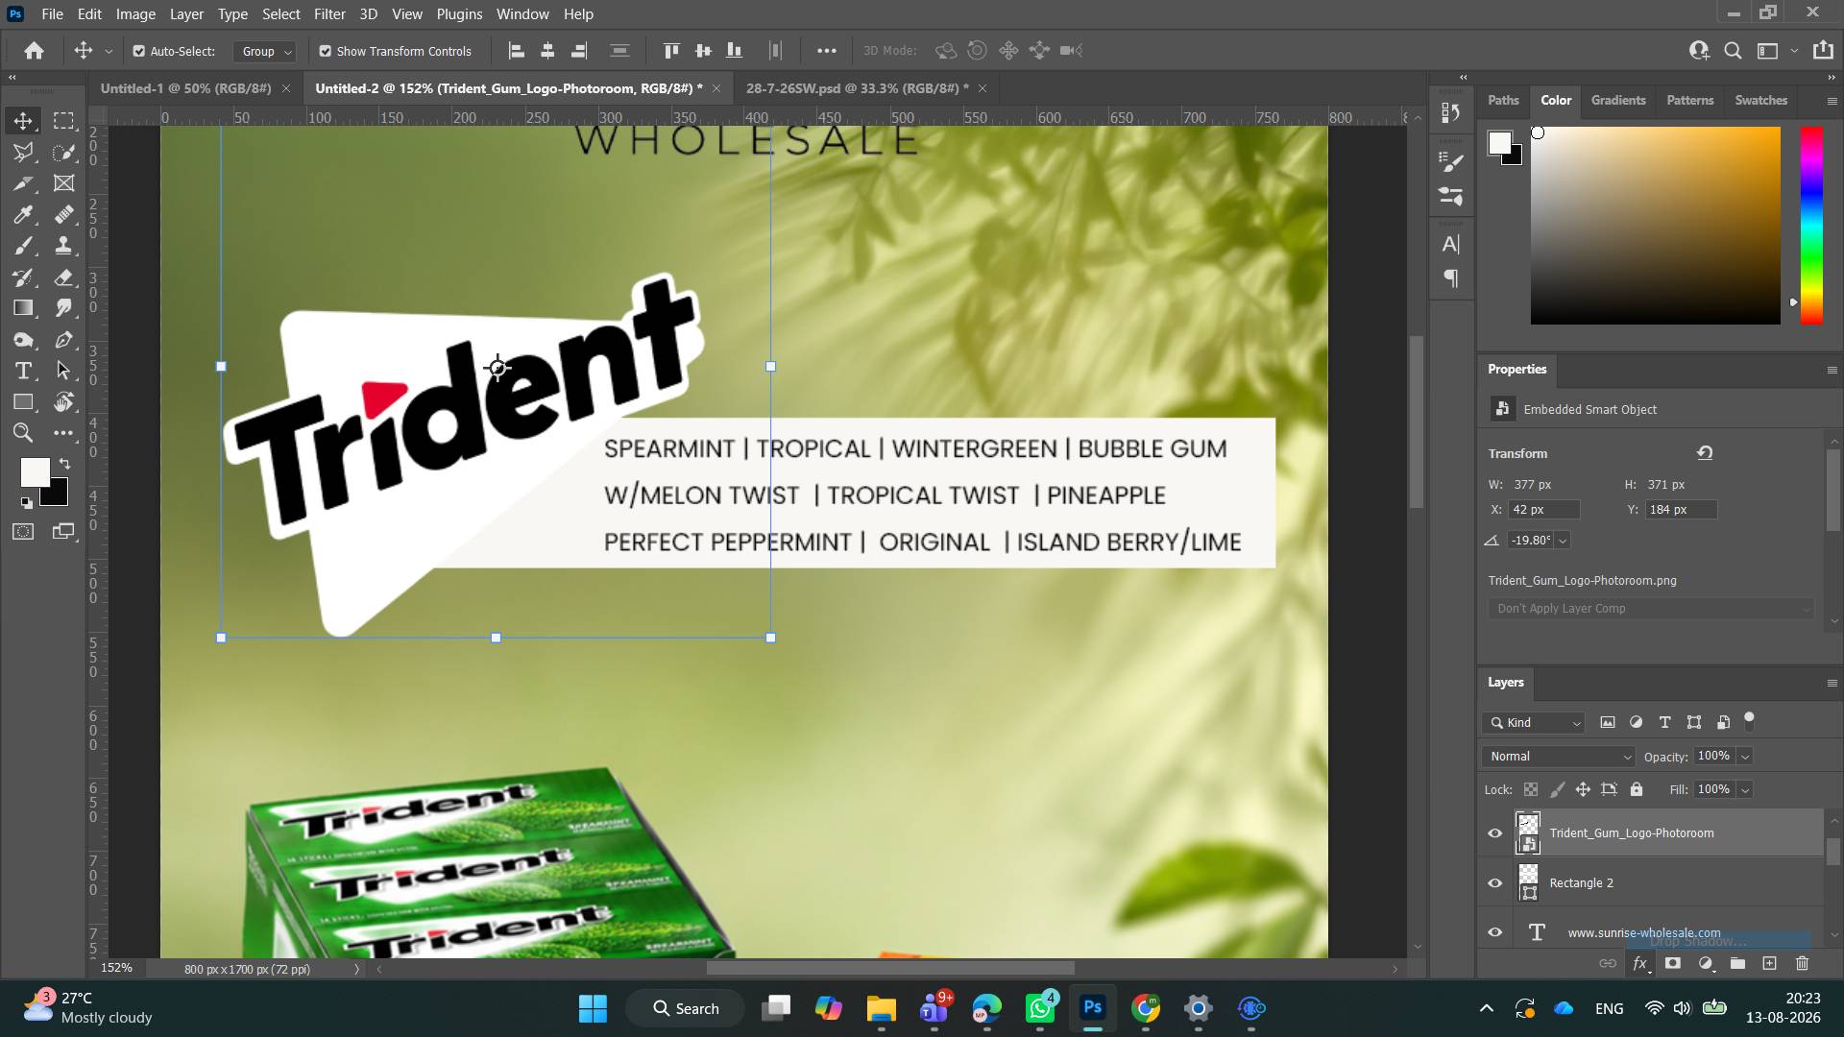
Task: Create a new layer with plus icon
Action: tap(1769, 963)
